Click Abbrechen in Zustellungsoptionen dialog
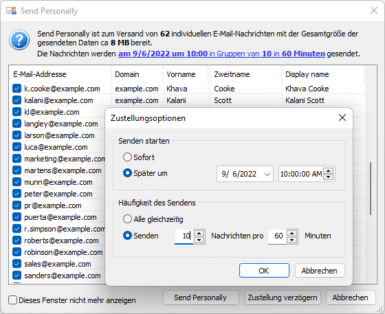Screen dimensions: 385x314 (320, 271)
